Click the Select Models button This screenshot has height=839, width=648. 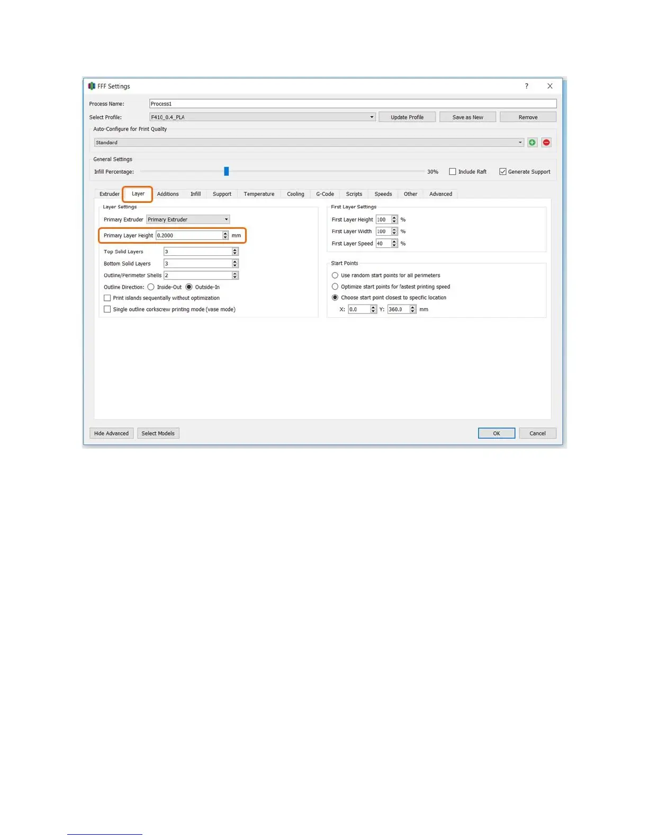(158, 433)
